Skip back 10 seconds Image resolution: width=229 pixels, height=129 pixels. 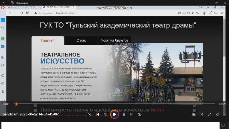(105, 114)
